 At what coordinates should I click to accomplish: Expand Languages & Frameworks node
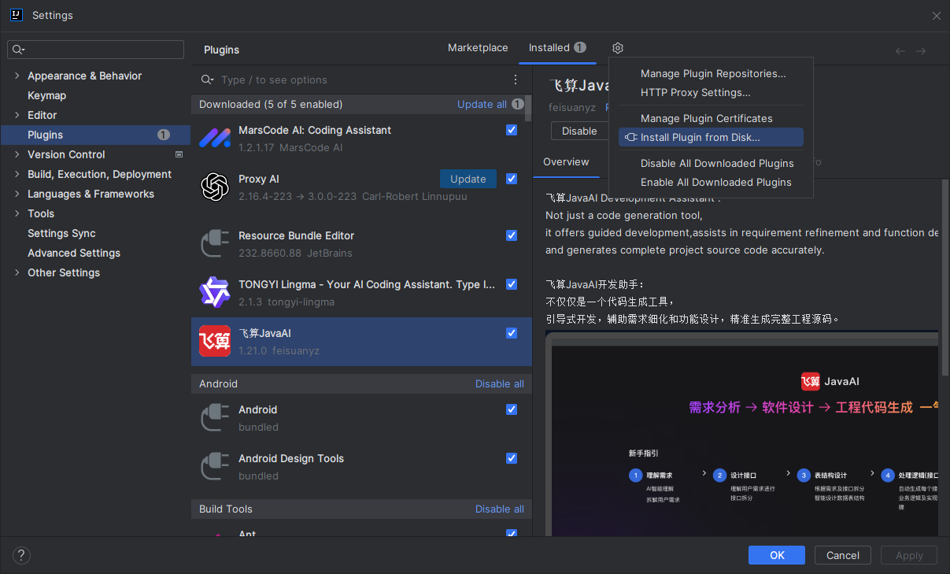17,194
